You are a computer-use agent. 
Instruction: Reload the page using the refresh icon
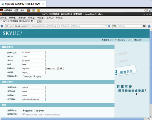click(109, 26)
